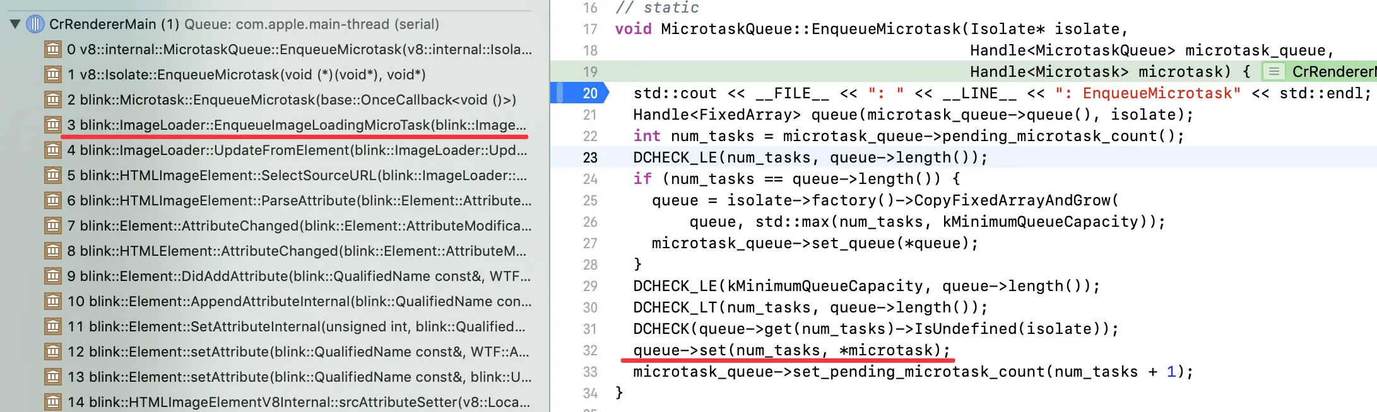Click the code 'queue->set(num_tasks, *microtask);'
The height and width of the screenshot is (412, 1377).
(x=792, y=350)
